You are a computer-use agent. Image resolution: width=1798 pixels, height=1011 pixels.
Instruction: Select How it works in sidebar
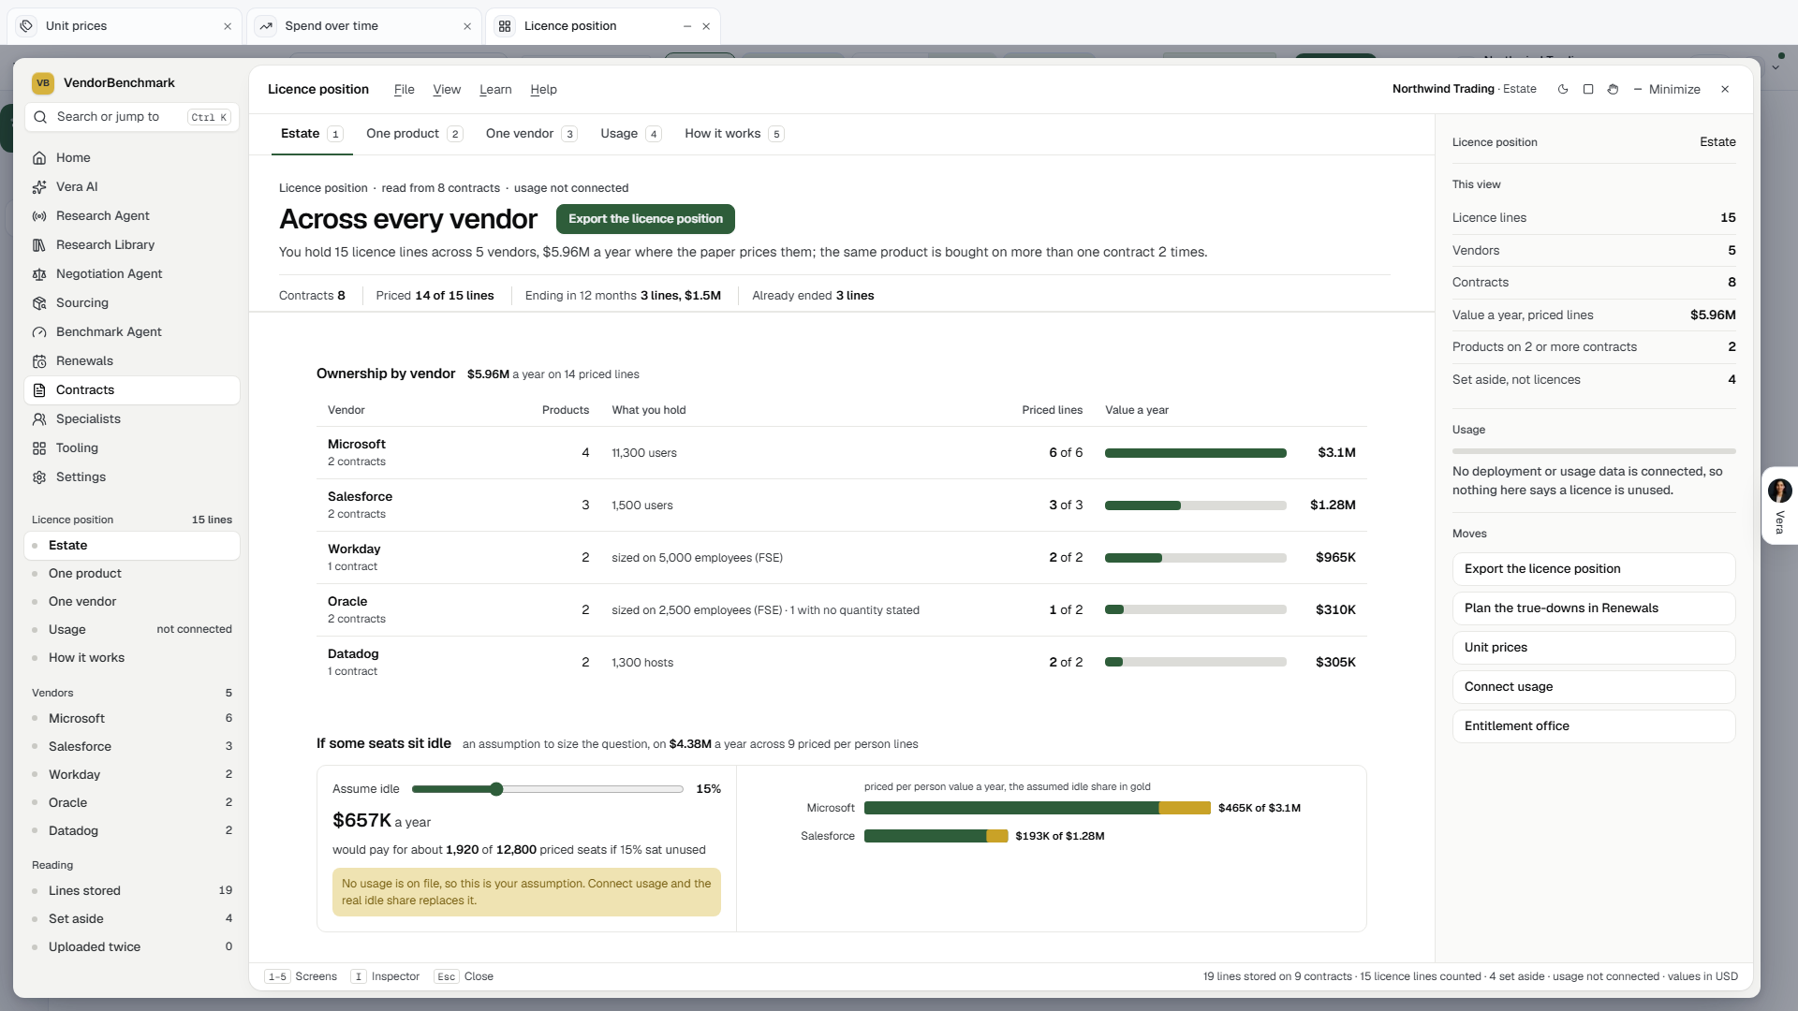[x=131, y=658]
